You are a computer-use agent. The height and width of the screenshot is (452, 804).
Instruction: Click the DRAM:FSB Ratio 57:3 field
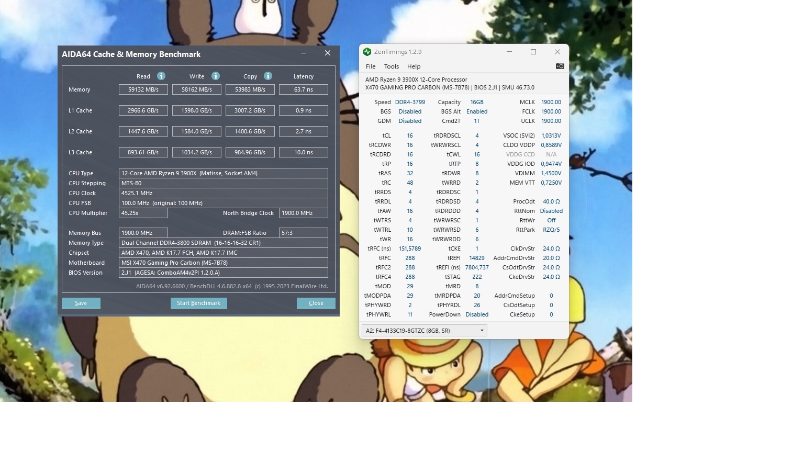pos(304,233)
